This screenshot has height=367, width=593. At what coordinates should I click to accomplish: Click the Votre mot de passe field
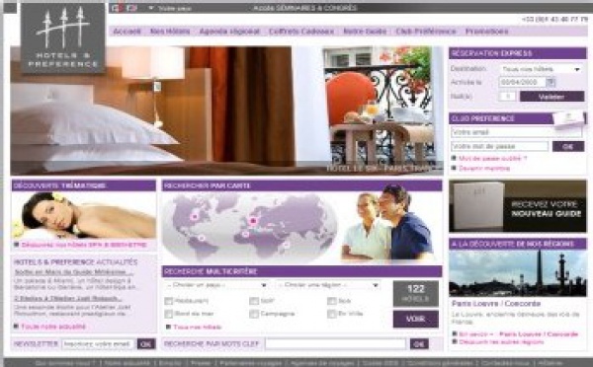click(x=499, y=146)
